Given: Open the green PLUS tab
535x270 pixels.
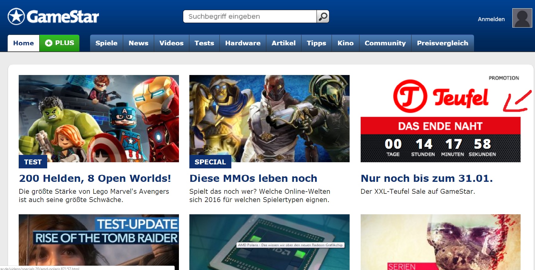Looking at the screenshot, I should (x=59, y=43).
